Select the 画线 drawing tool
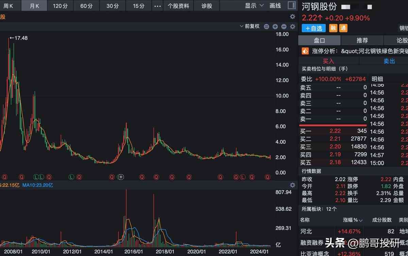The height and width of the screenshot is (256, 408). pyautogui.click(x=275, y=6)
